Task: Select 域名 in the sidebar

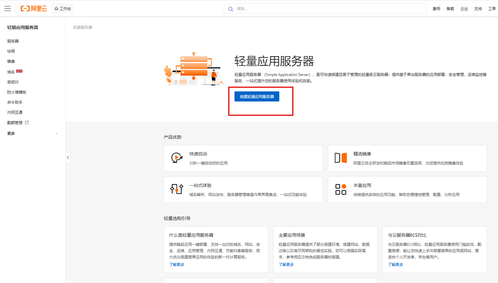Action: coord(11,72)
